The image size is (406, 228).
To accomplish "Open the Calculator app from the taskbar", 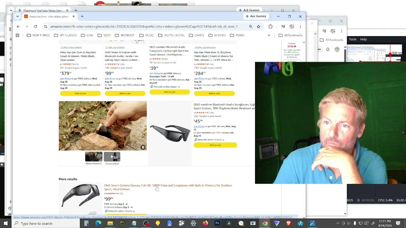I will tap(86, 224).
